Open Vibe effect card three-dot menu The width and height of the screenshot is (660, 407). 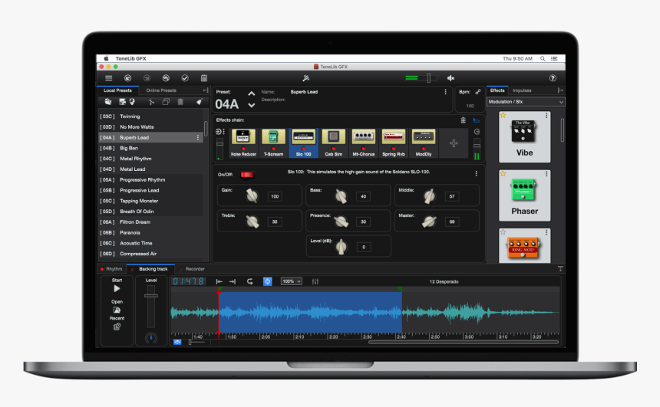[546, 116]
